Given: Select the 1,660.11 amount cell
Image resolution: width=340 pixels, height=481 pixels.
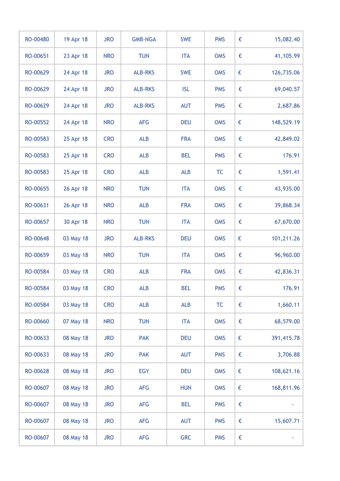Looking at the screenshot, I should point(289,305).
